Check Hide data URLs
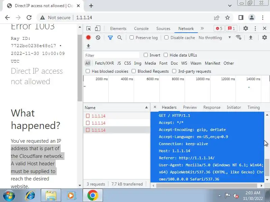This screenshot has height=202, width=270. click(x=166, y=55)
